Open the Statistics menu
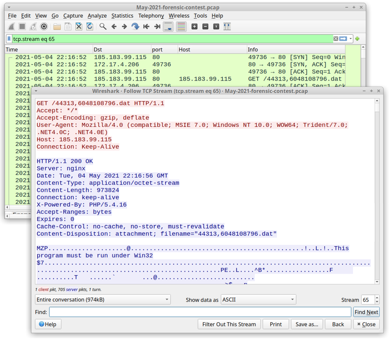The height and width of the screenshot is (339, 389). (122, 16)
